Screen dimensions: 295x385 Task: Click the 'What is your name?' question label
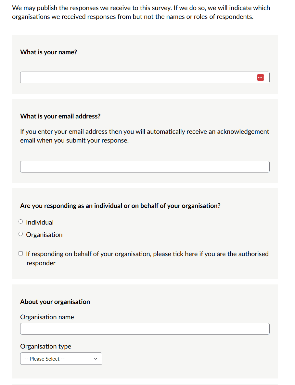point(48,52)
